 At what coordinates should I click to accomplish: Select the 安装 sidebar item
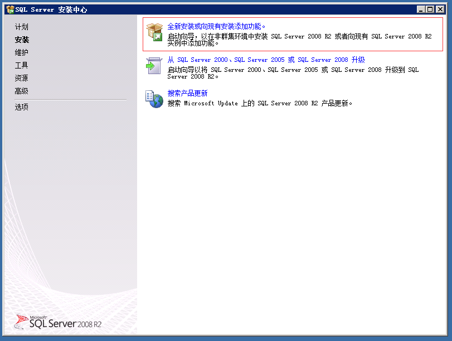pyautogui.click(x=22, y=40)
